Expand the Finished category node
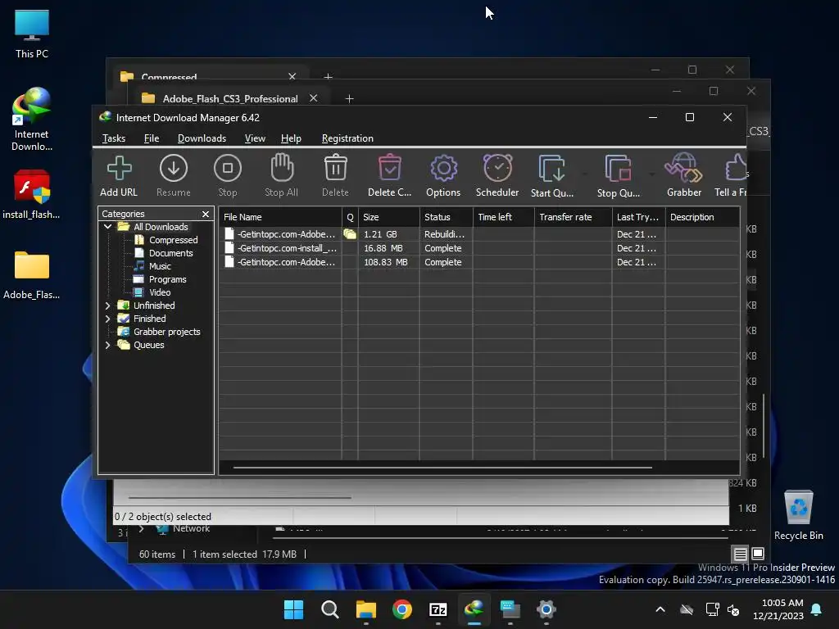Viewport: 839px width, 629px height. point(107,319)
